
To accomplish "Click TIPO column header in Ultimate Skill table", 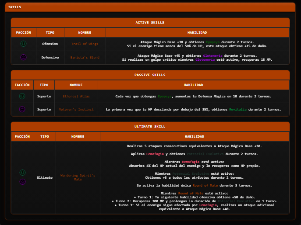I will pyautogui.click(x=45, y=137).
